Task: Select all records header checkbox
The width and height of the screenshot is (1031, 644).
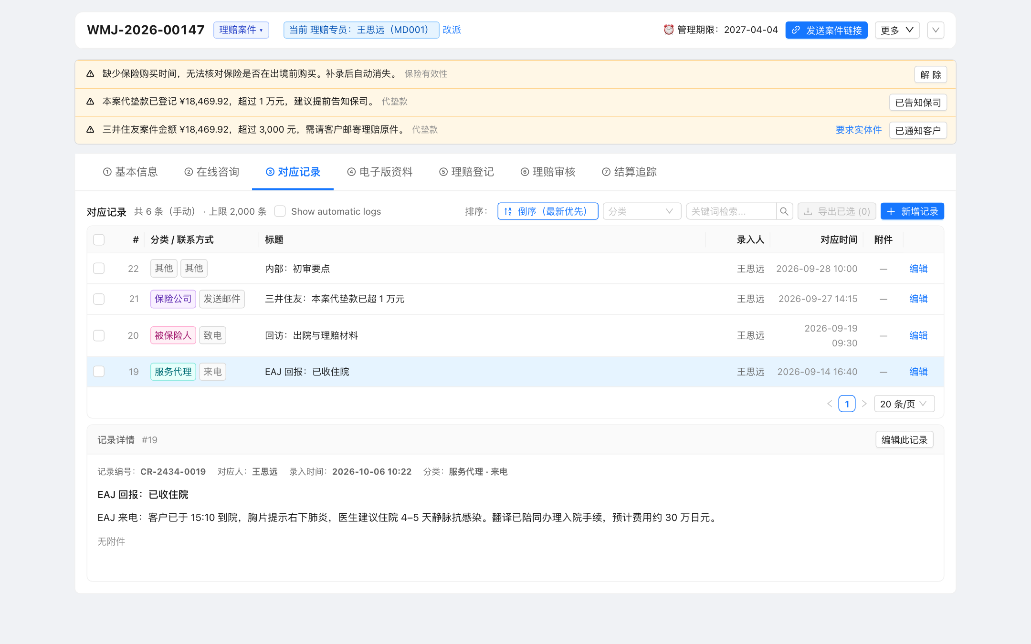Action: pos(99,239)
